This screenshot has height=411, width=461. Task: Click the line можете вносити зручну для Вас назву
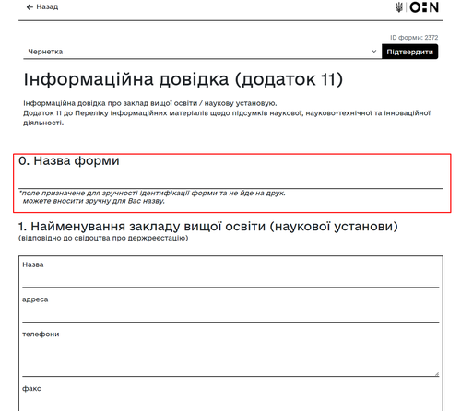94,201
